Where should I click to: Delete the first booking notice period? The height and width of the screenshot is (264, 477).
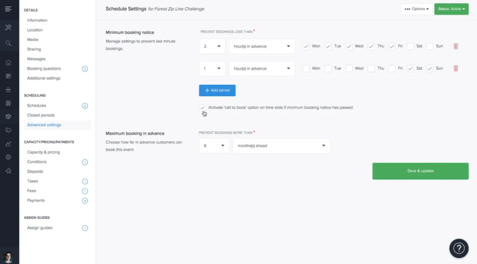456,46
